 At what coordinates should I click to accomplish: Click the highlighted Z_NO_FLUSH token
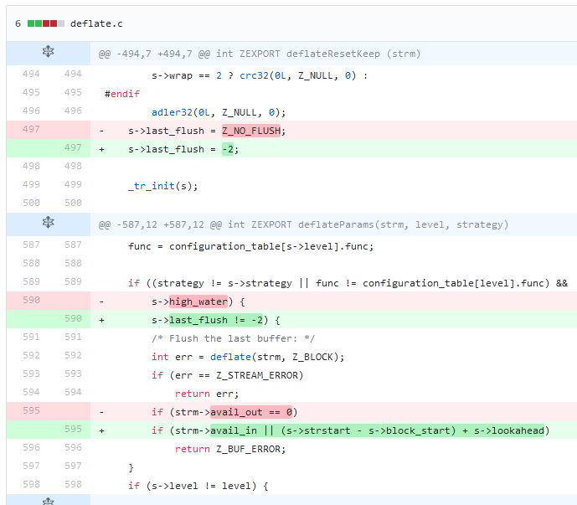coord(254,131)
